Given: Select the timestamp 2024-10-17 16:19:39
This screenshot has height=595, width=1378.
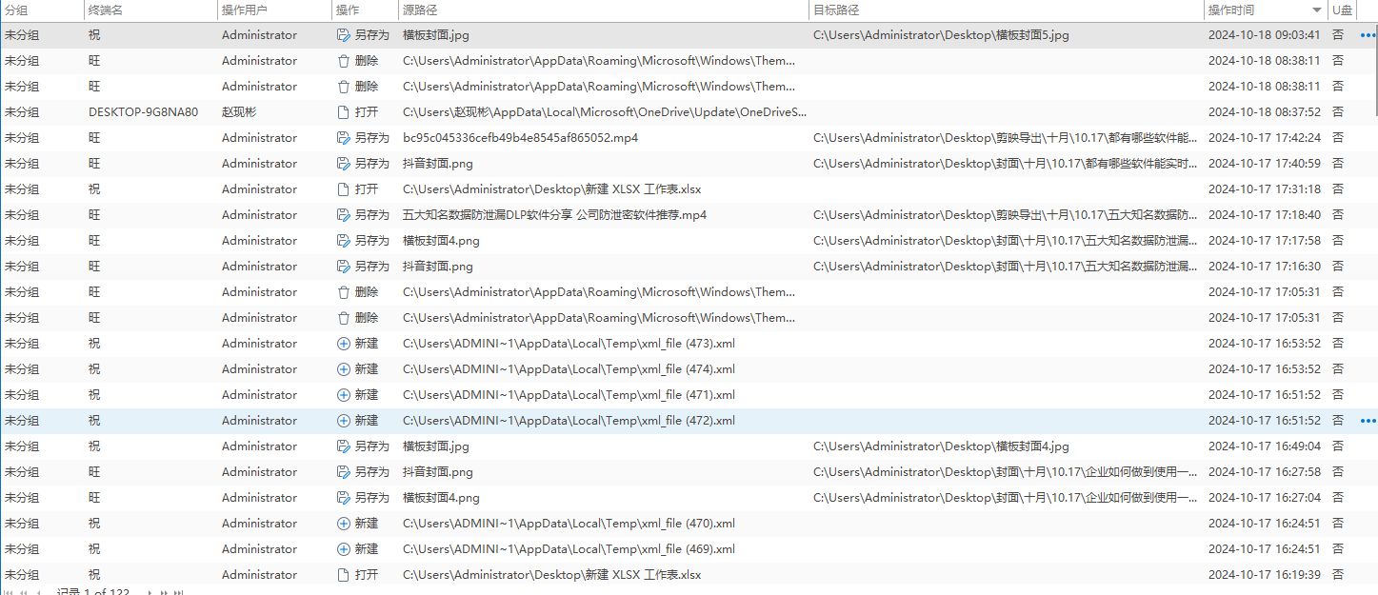Looking at the screenshot, I should tap(1264, 575).
